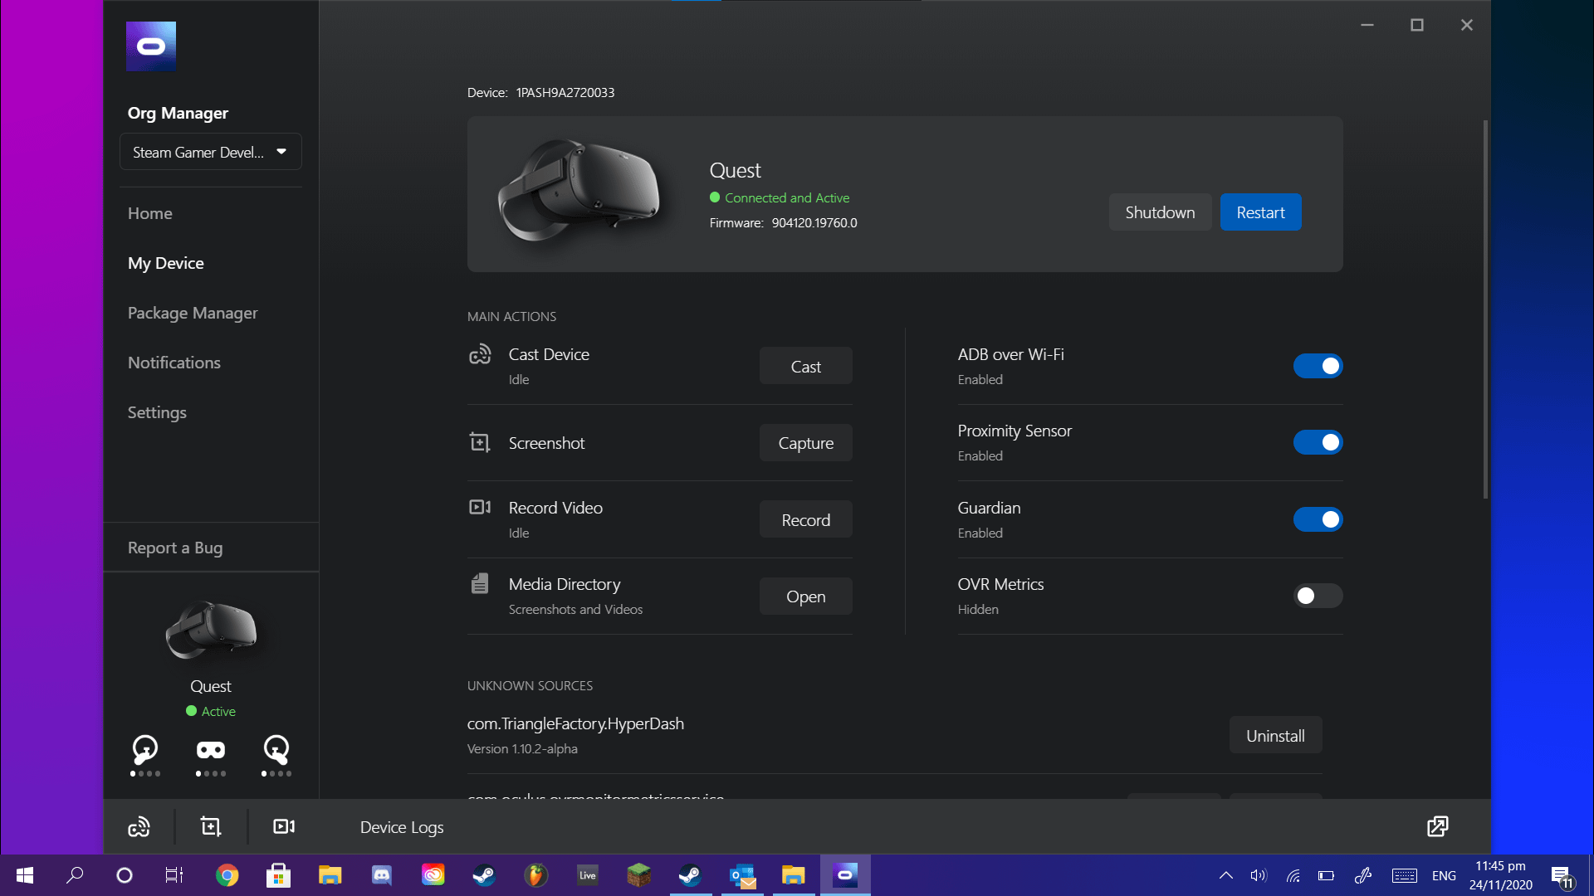1594x896 pixels.
Task: Open Settings in the sidebar
Action: 157,412
